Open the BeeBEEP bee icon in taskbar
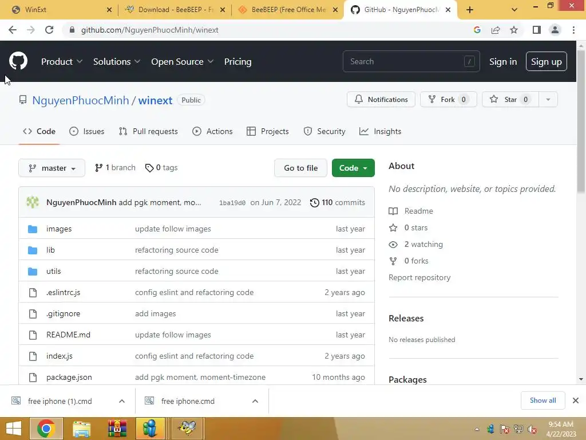586x440 pixels. [187, 429]
